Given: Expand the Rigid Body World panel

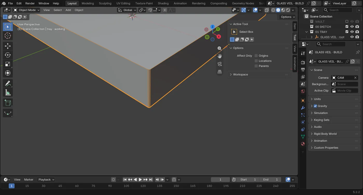Looking at the screenshot, I should 334,134.
